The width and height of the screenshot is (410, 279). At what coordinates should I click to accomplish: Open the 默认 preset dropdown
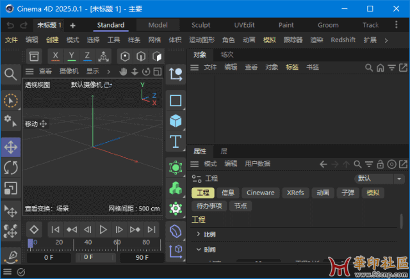379,179
